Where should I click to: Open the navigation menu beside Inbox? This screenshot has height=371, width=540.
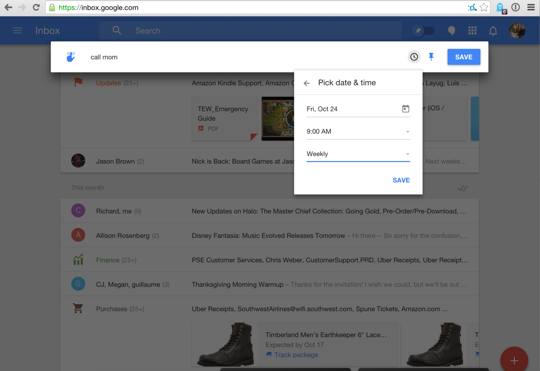tap(17, 30)
